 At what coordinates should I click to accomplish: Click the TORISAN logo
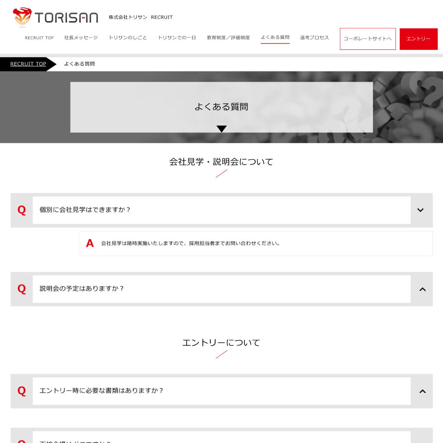pos(55,17)
